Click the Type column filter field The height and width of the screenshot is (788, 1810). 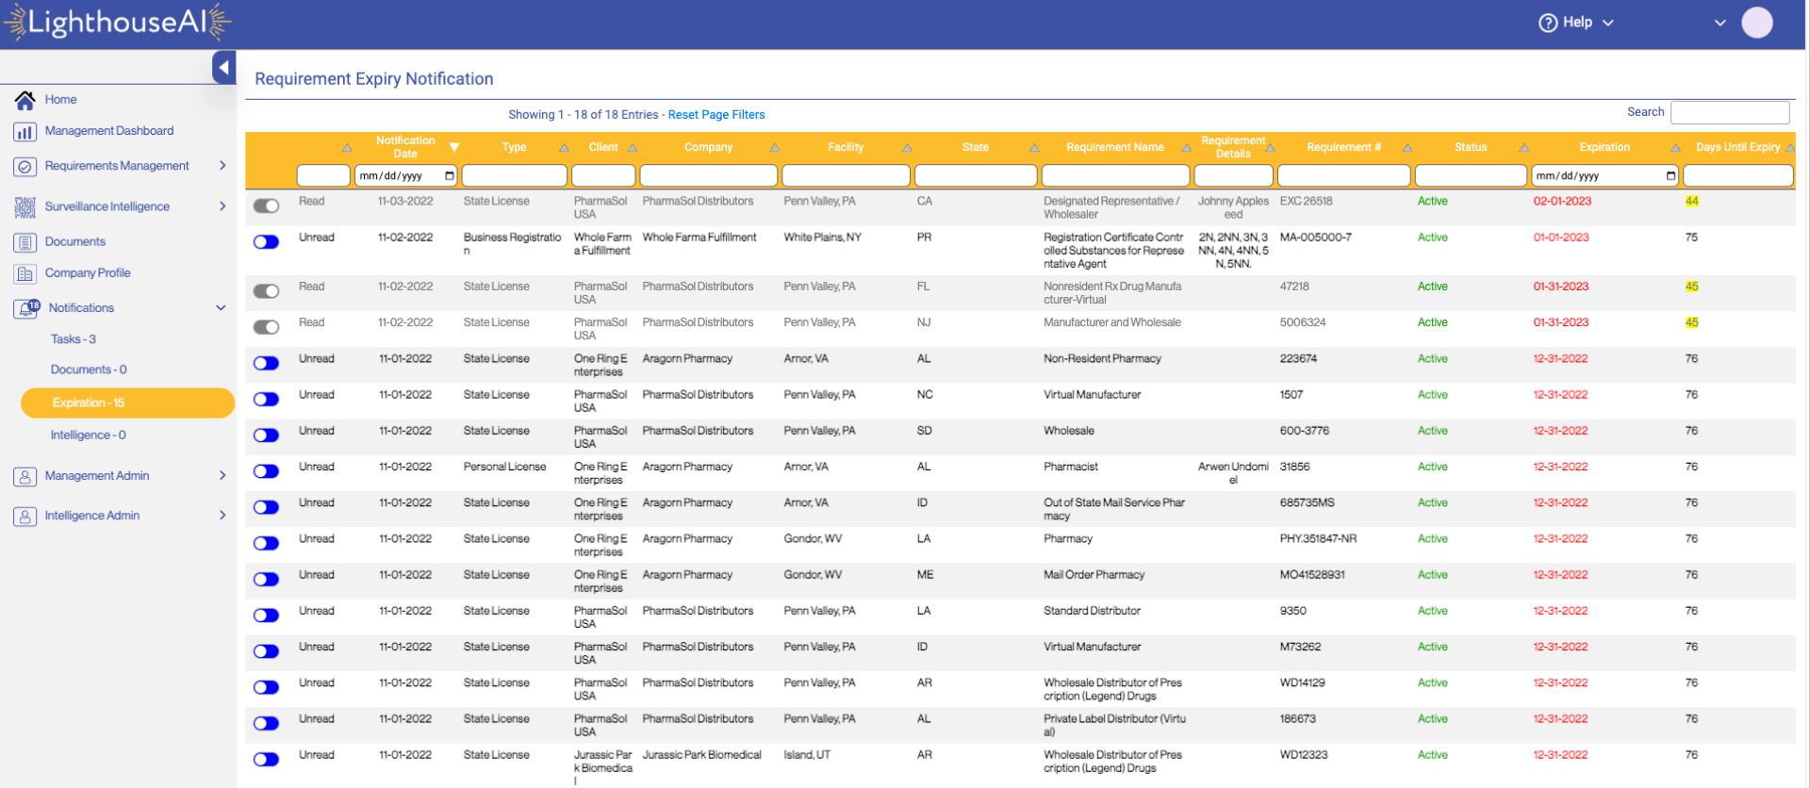click(x=515, y=176)
